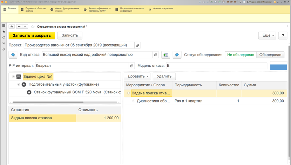The height and width of the screenshot is (165, 291).
Task: Click the Удалить button
Action: [164, 77]
